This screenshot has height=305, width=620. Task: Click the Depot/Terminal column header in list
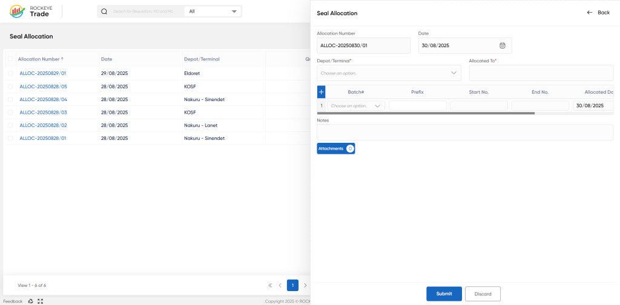pos(202,59)
